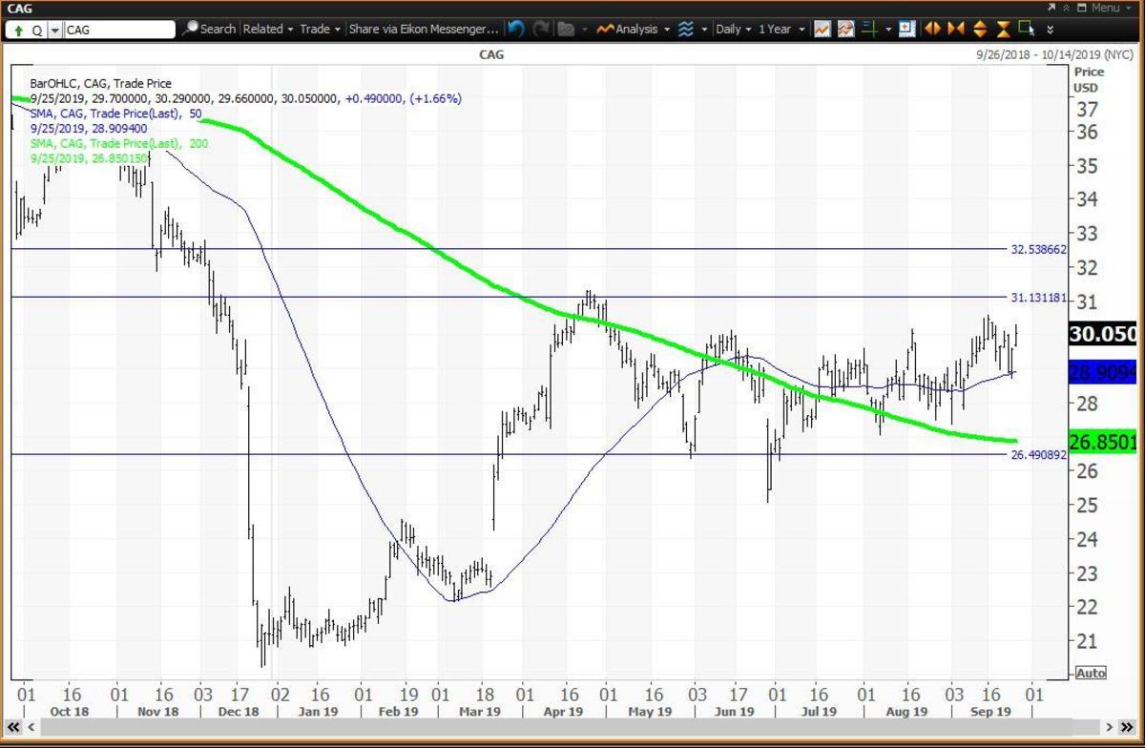Expand the 1 Year range dropdown
Image resolution: width=1145 pixels, height=748 pixels.
pos(781,29)
